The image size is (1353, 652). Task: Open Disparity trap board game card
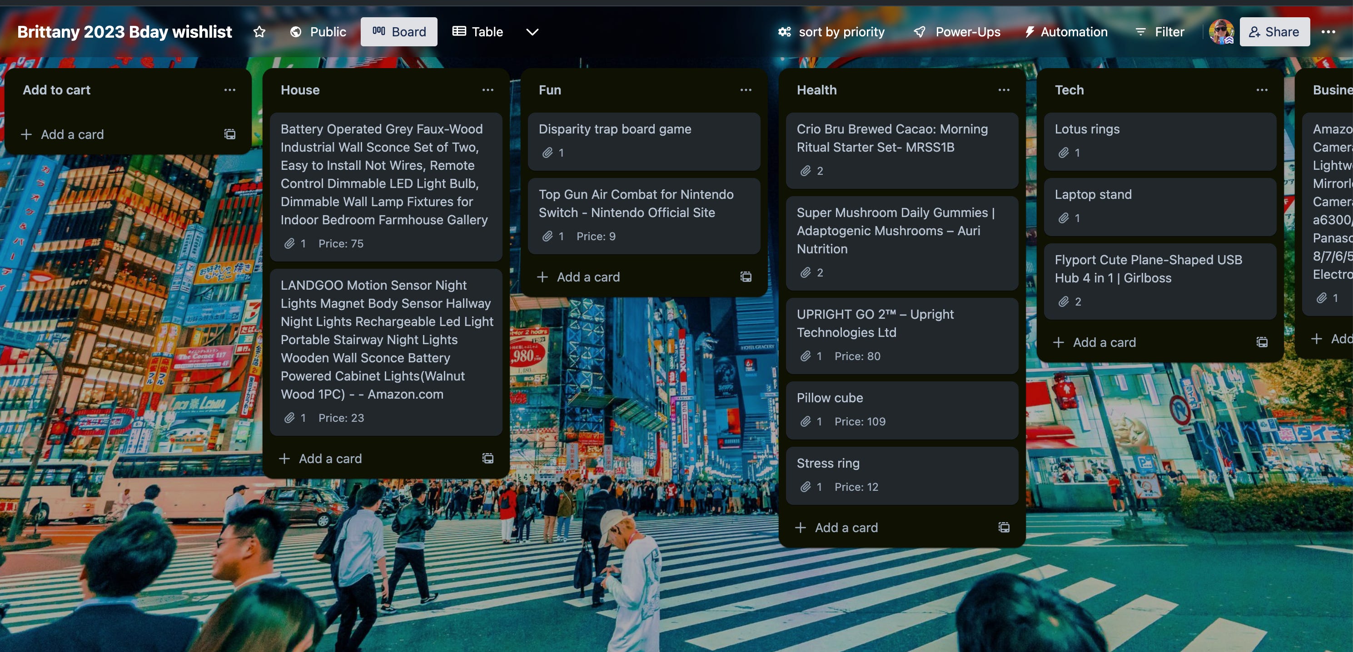[x=644, y=141]
